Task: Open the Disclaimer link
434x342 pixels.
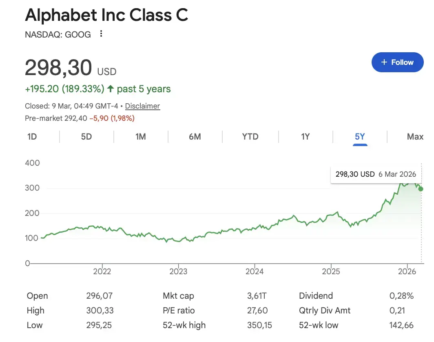Action: (x=142, y=106)
